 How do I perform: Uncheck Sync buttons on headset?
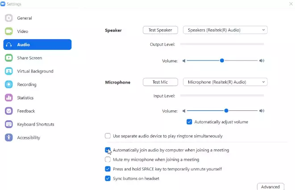coord(108,178)
